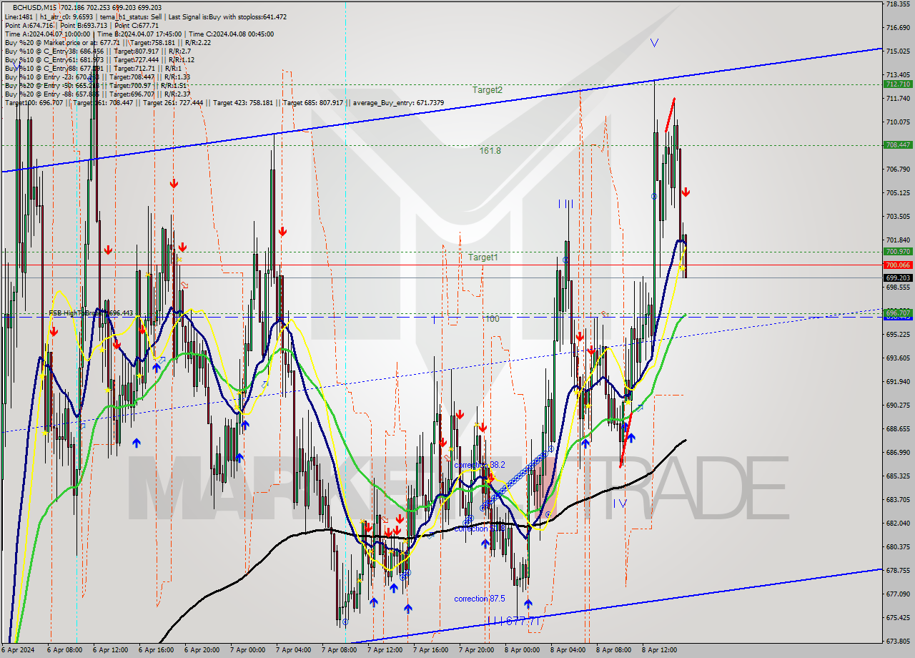This screenshot has width=915, height=658.
Task: Select the 100 Fibonacci level label
Action: [493, 319]
